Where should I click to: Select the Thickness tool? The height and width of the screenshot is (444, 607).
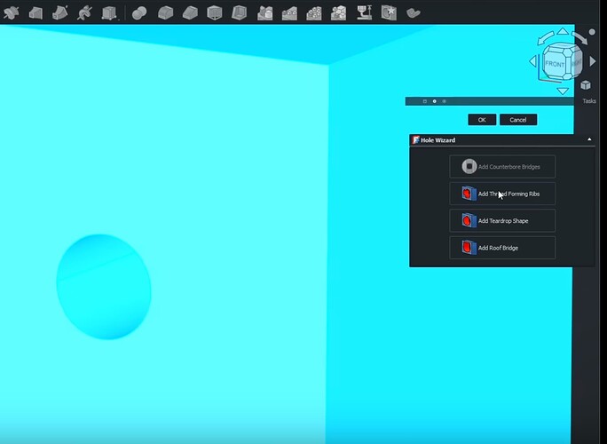coord(240,13)
